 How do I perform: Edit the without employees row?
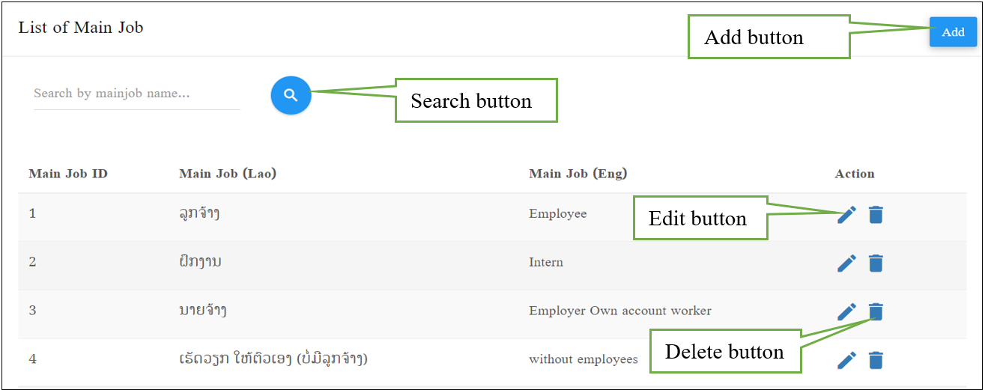(x=846, y=360)
